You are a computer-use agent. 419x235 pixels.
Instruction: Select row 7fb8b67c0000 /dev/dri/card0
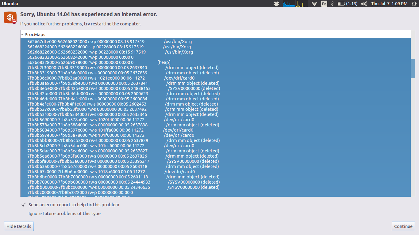[x=215, y=172]
